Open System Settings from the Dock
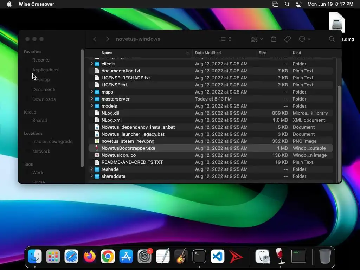 (x=144, y=256)
